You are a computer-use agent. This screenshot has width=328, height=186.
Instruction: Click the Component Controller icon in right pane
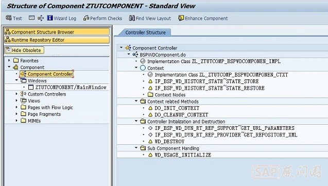point(128,48)
